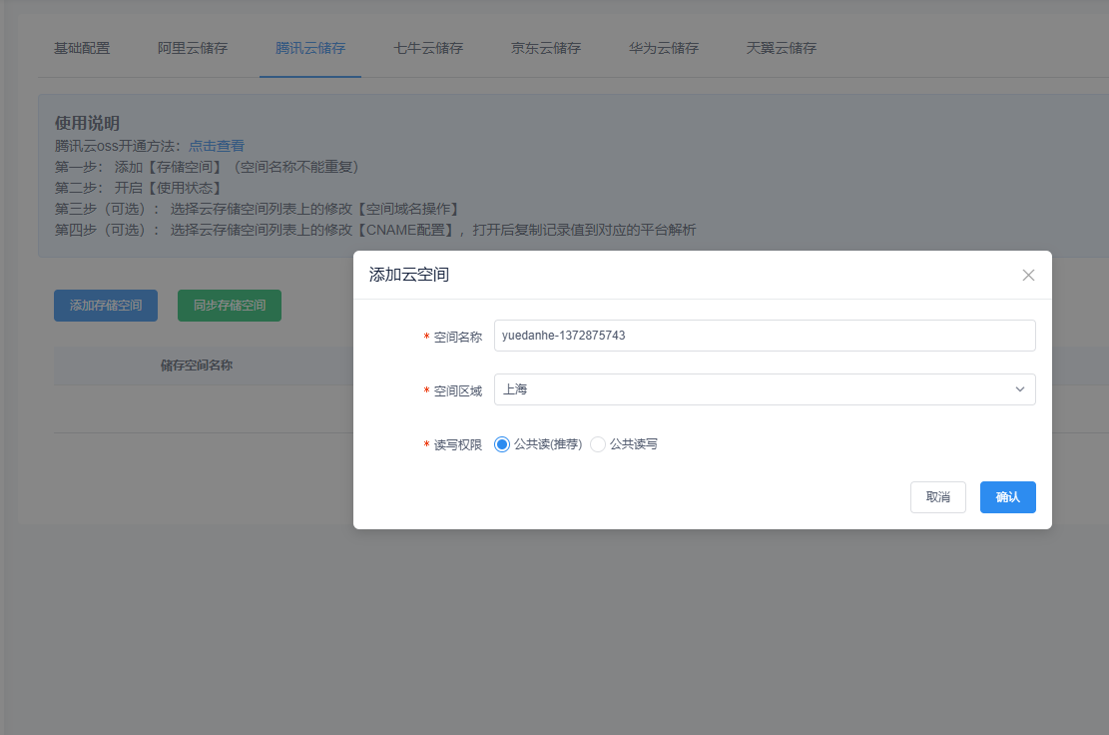Select the 腾讯云储存 tab

(x=310, y=48)
